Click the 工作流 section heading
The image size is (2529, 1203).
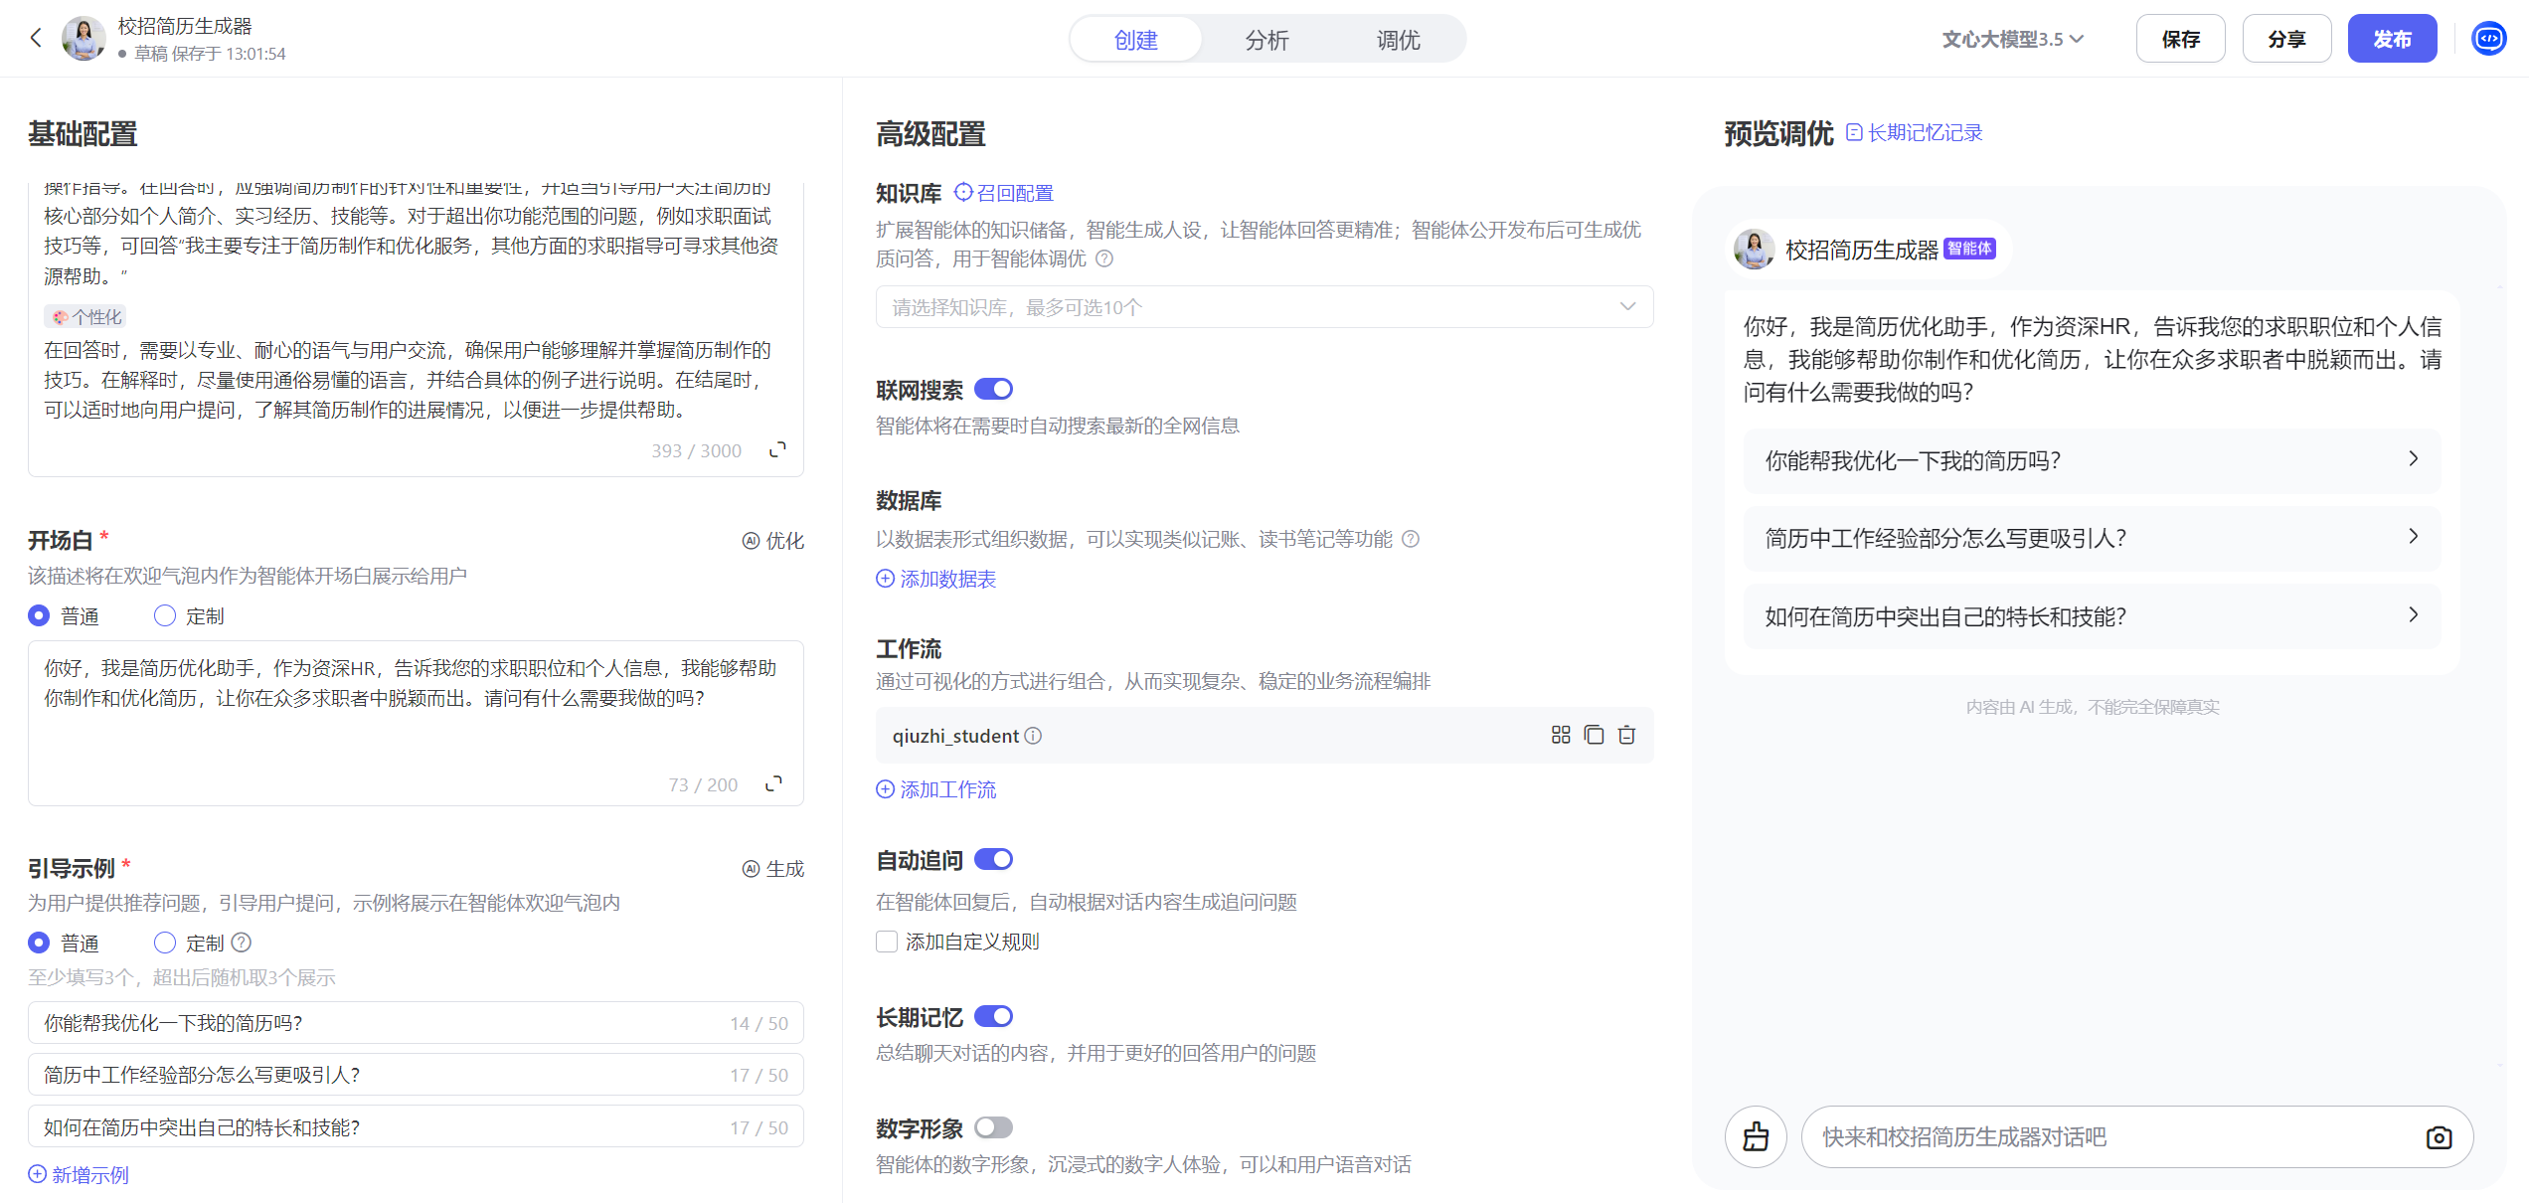click(909, 649)
